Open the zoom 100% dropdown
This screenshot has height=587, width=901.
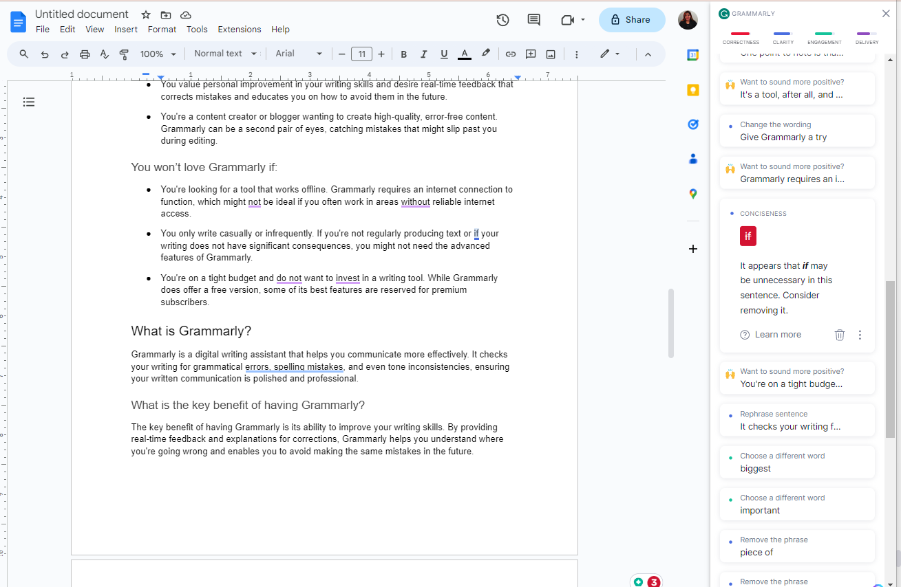point(158,54)
